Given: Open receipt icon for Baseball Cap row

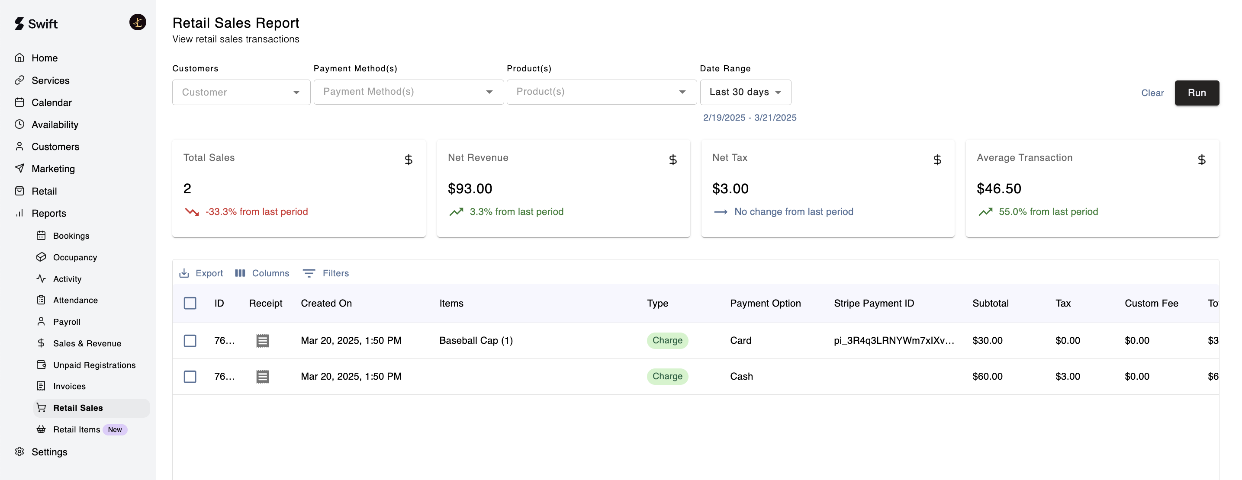Looking at the screenshot, I should pyautogui.click(x=262, y=341).
